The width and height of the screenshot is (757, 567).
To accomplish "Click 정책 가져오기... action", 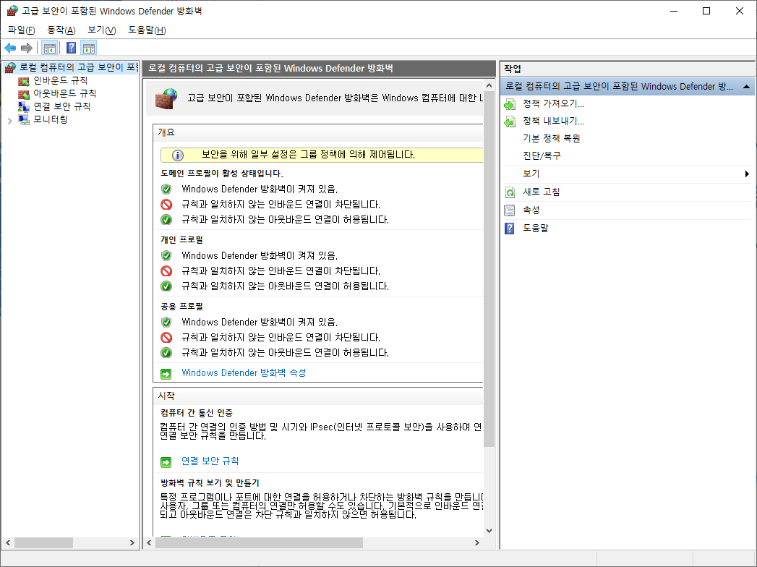I will 553,104.
